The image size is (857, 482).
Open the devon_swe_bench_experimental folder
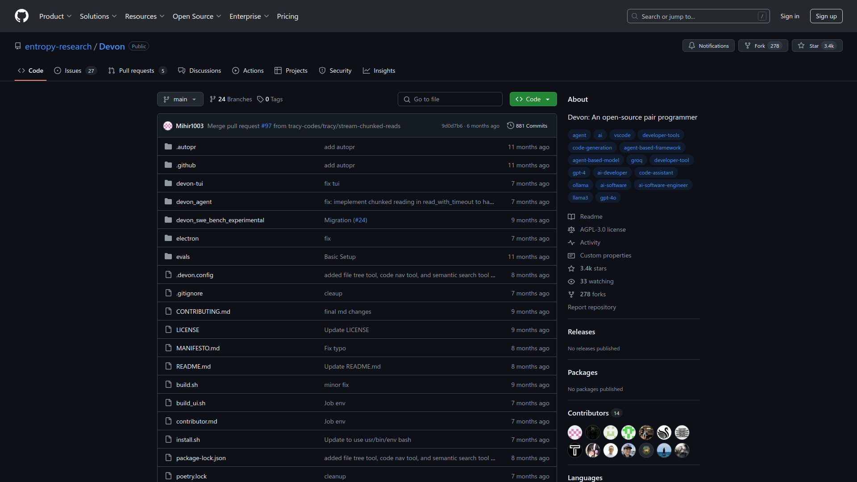220,220
